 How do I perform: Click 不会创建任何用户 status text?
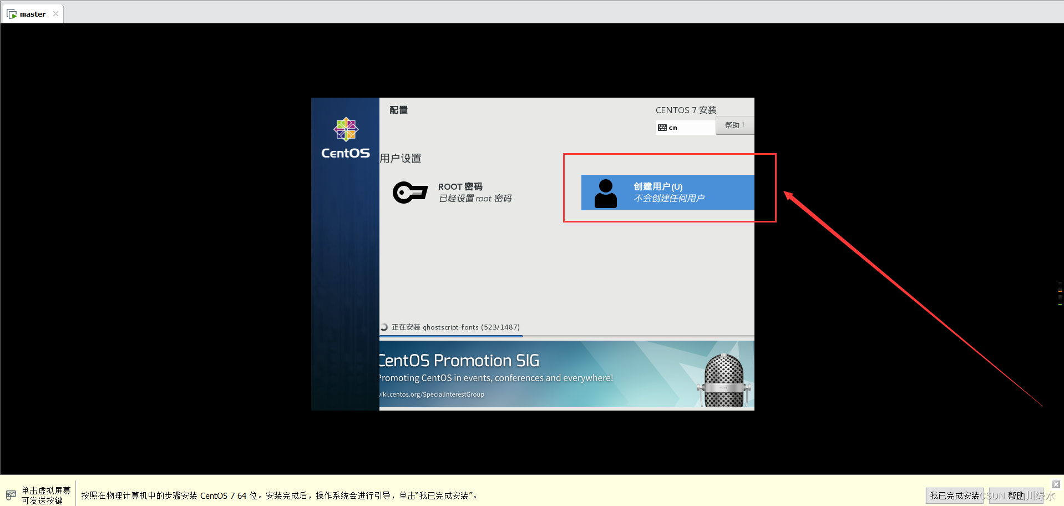[x=670, y=199]
